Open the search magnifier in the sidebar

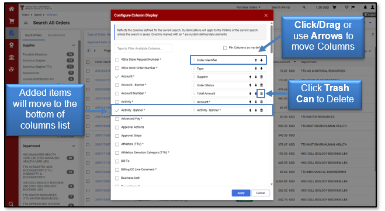pyautogui.click(x=11, y=204)
